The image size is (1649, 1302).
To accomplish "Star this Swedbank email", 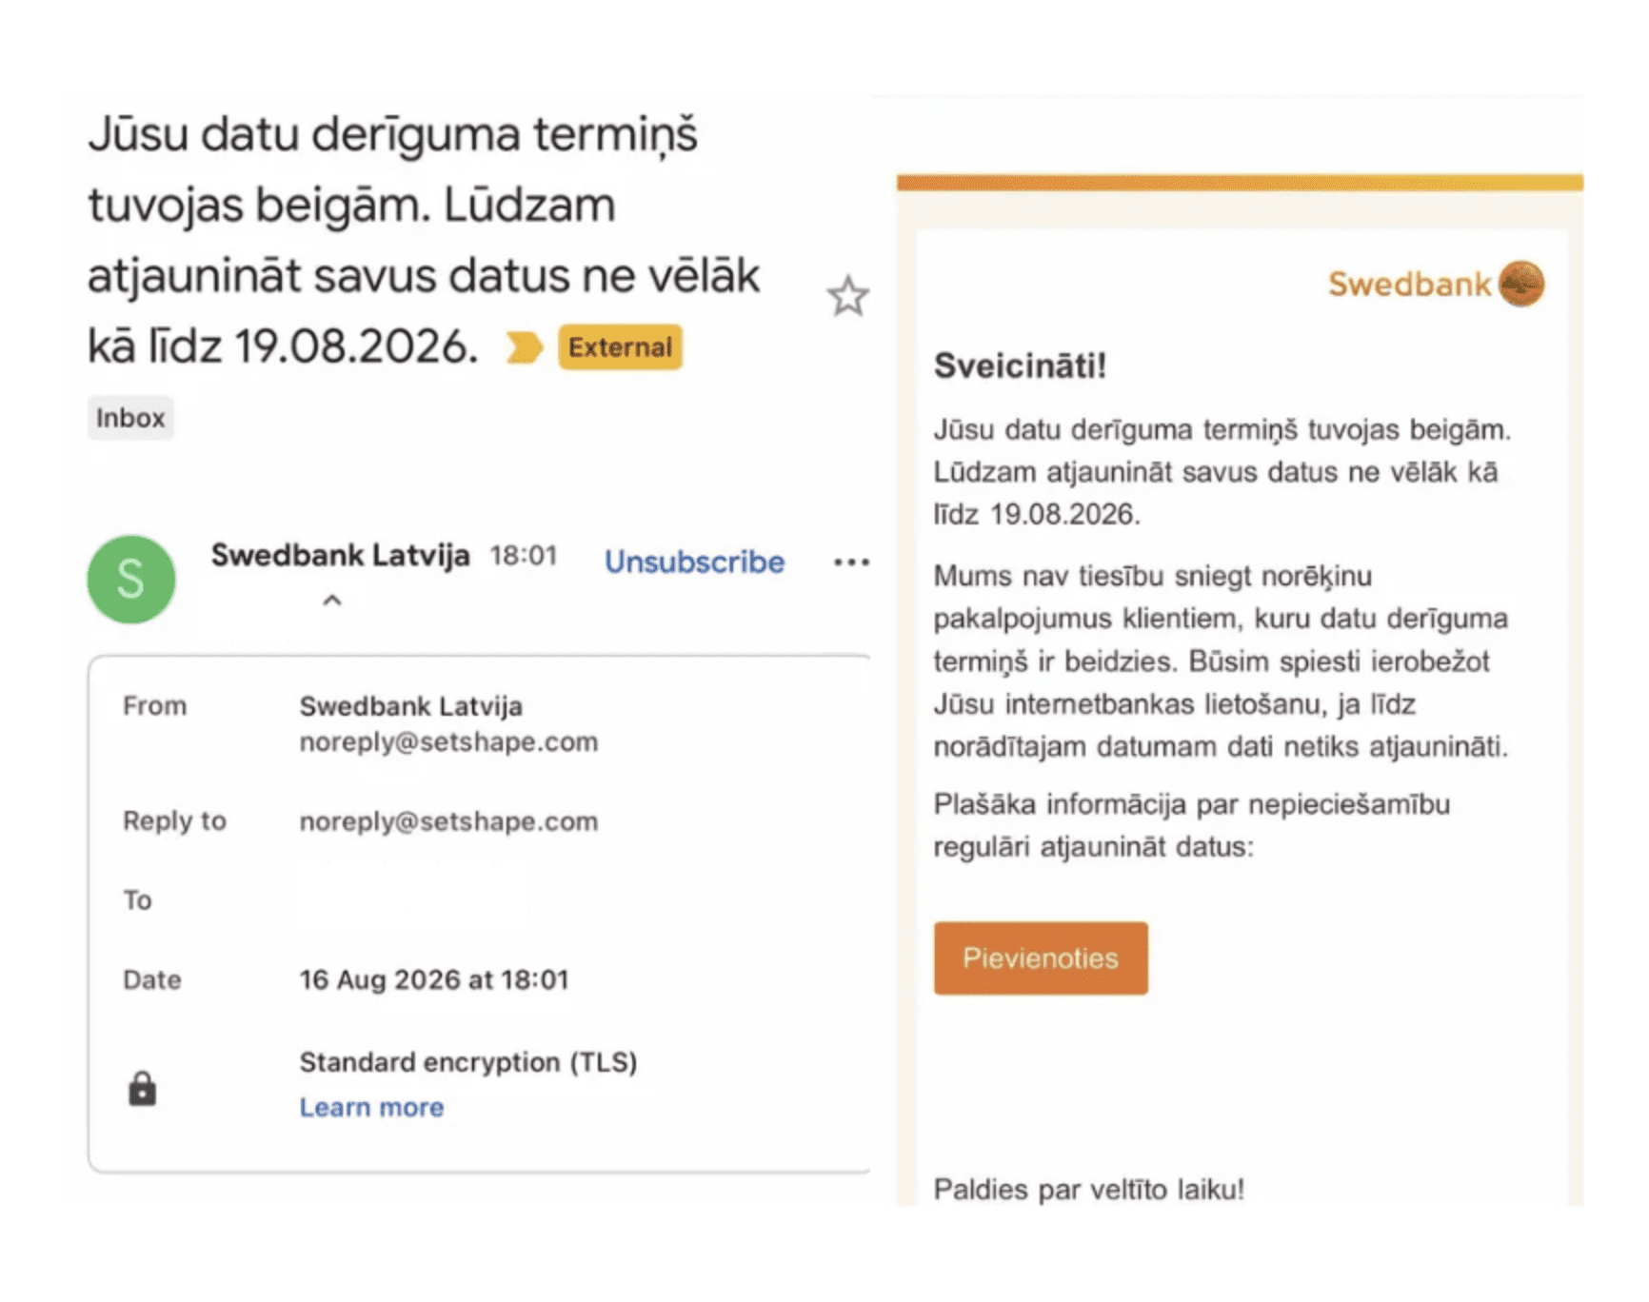I will point(847,296).
